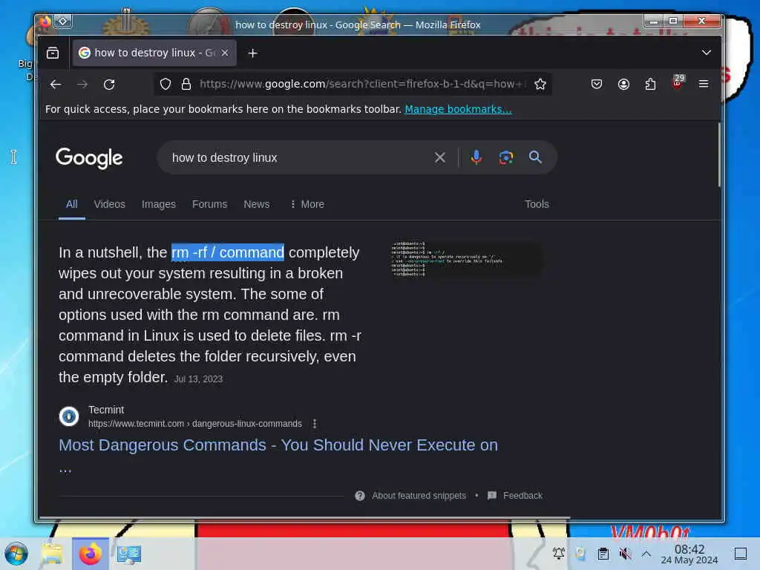This screenshot has width=760, height=570.
Task: Expand hidden system tray icons arrow
Action: [646, 554]
